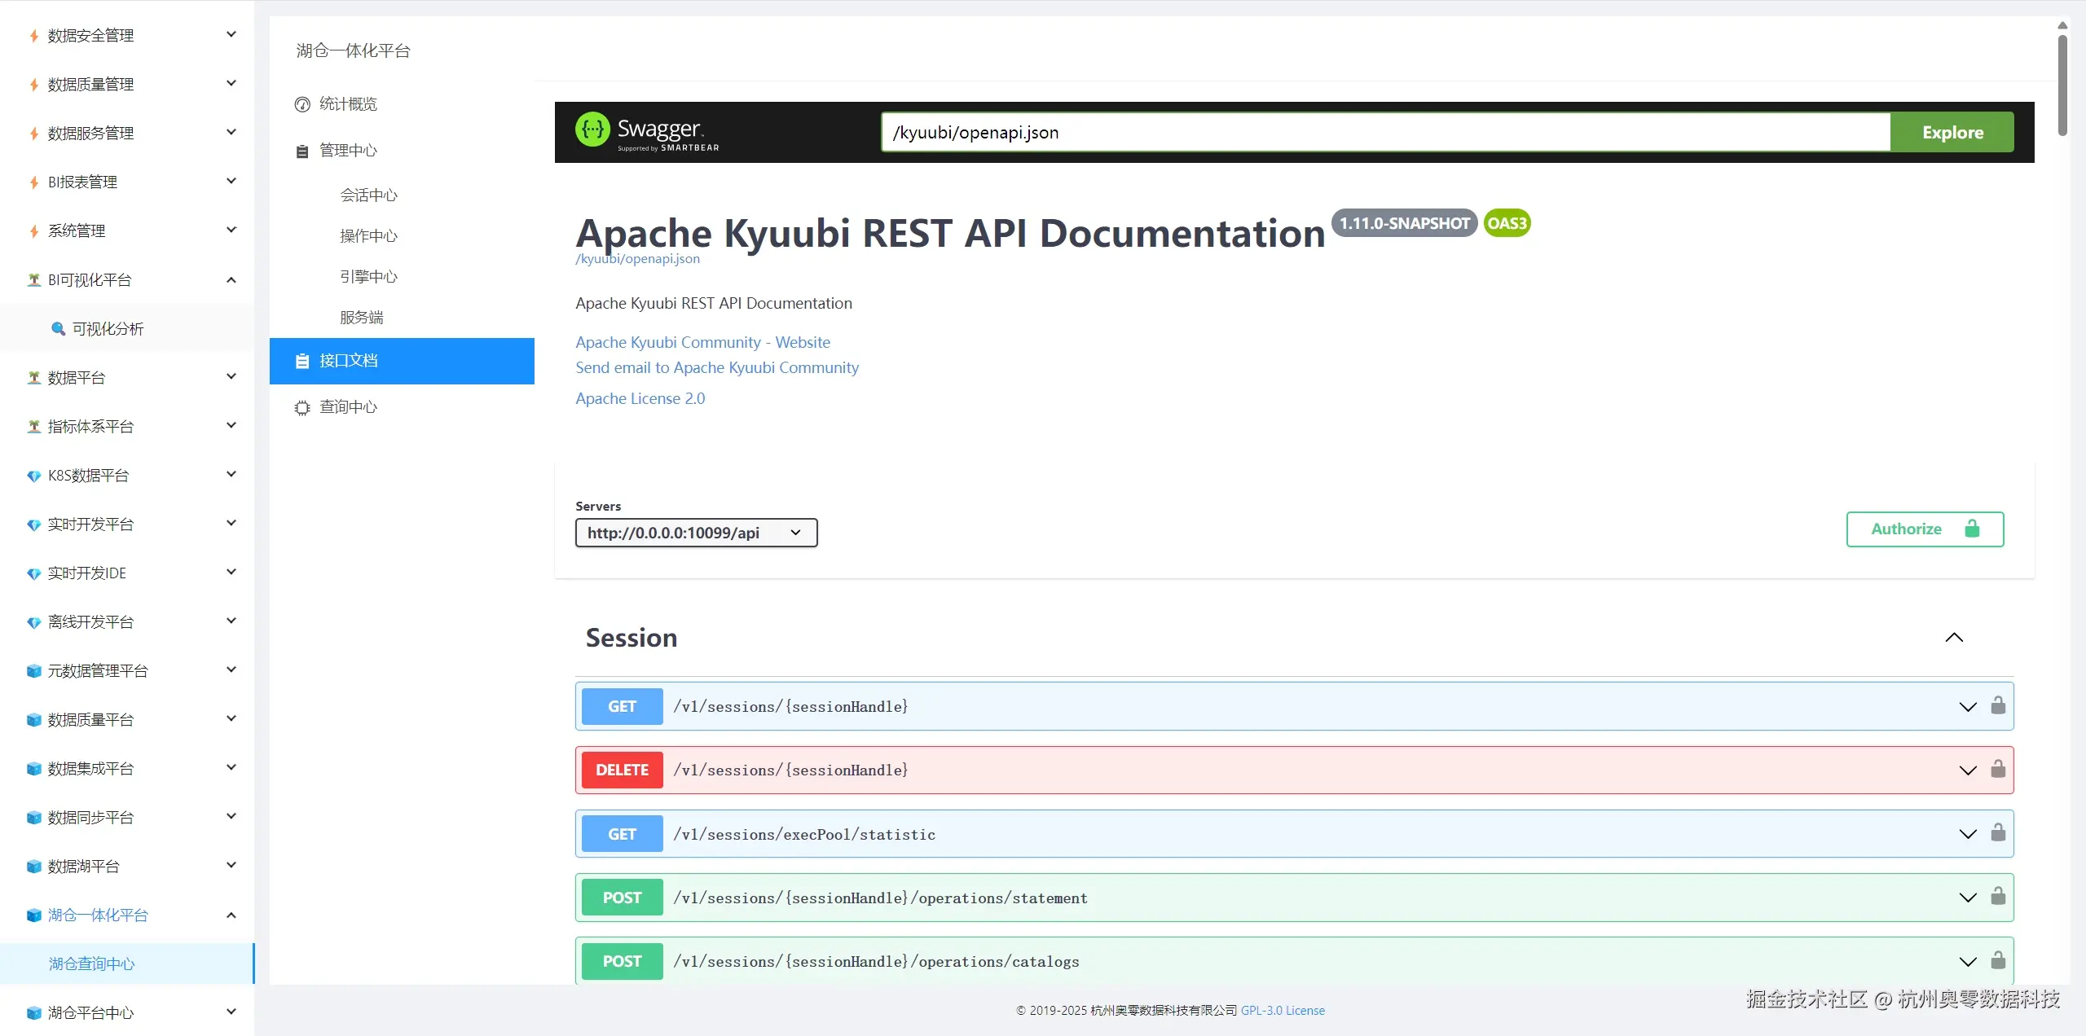This screenshot has width=2086, height=1036.
Task: Collapse the Session section
Action: (x=1953, y=638)
